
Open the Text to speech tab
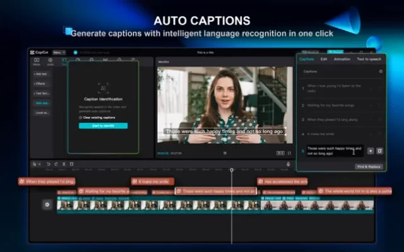click(368, 59)
